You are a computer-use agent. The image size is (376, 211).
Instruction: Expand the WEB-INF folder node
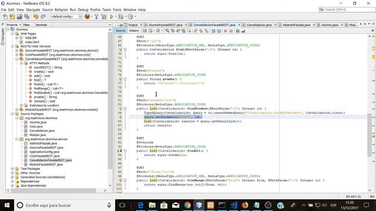17,38
